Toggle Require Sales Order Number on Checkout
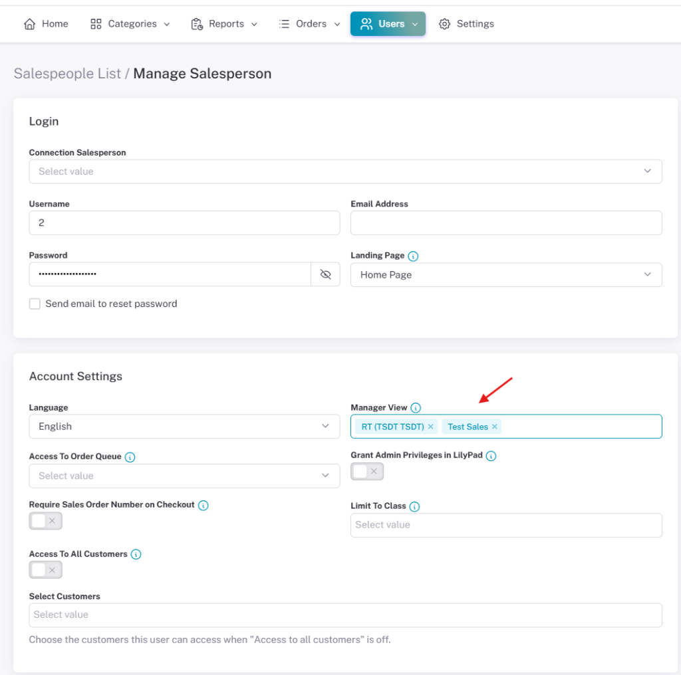Viewport: 681px width, 675px height. click(x=46, y=521)
